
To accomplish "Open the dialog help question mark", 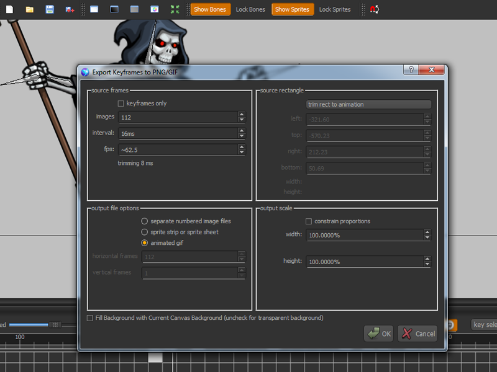I will pos(410,70).
